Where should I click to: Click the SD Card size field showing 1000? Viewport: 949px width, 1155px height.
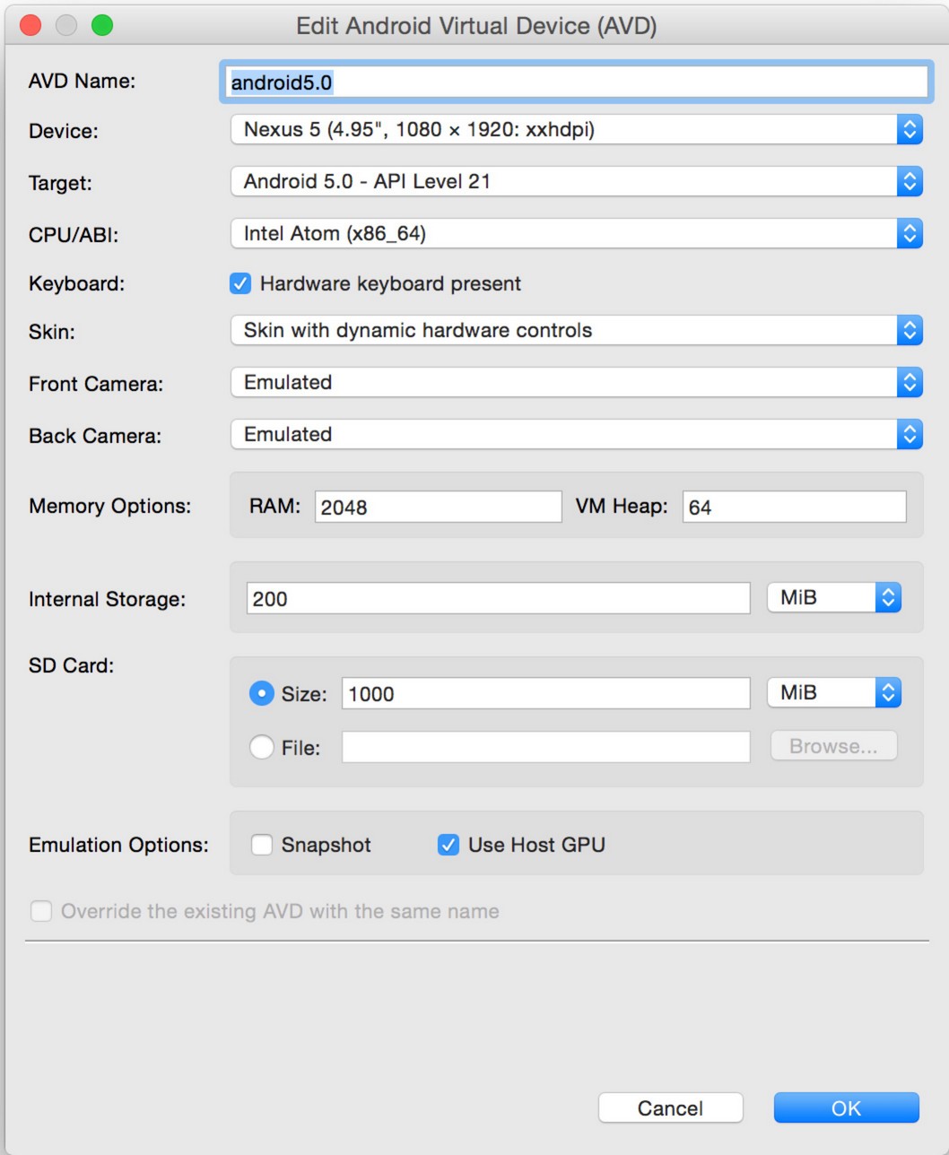pyautogui.click(x=545, y=693)
